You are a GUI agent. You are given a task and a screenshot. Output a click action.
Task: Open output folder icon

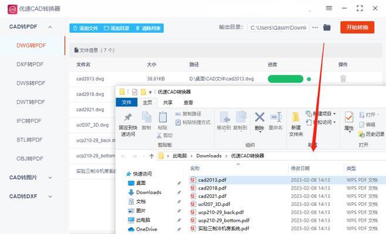(327, 27)
